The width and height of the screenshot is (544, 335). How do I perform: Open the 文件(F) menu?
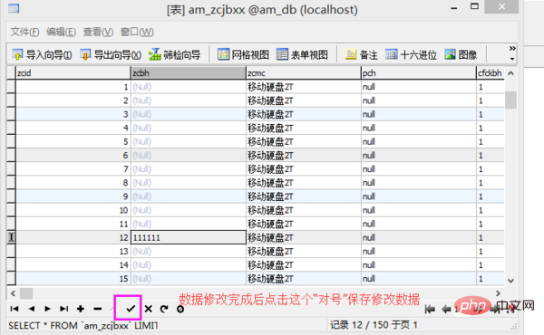(x=24, y=32)
